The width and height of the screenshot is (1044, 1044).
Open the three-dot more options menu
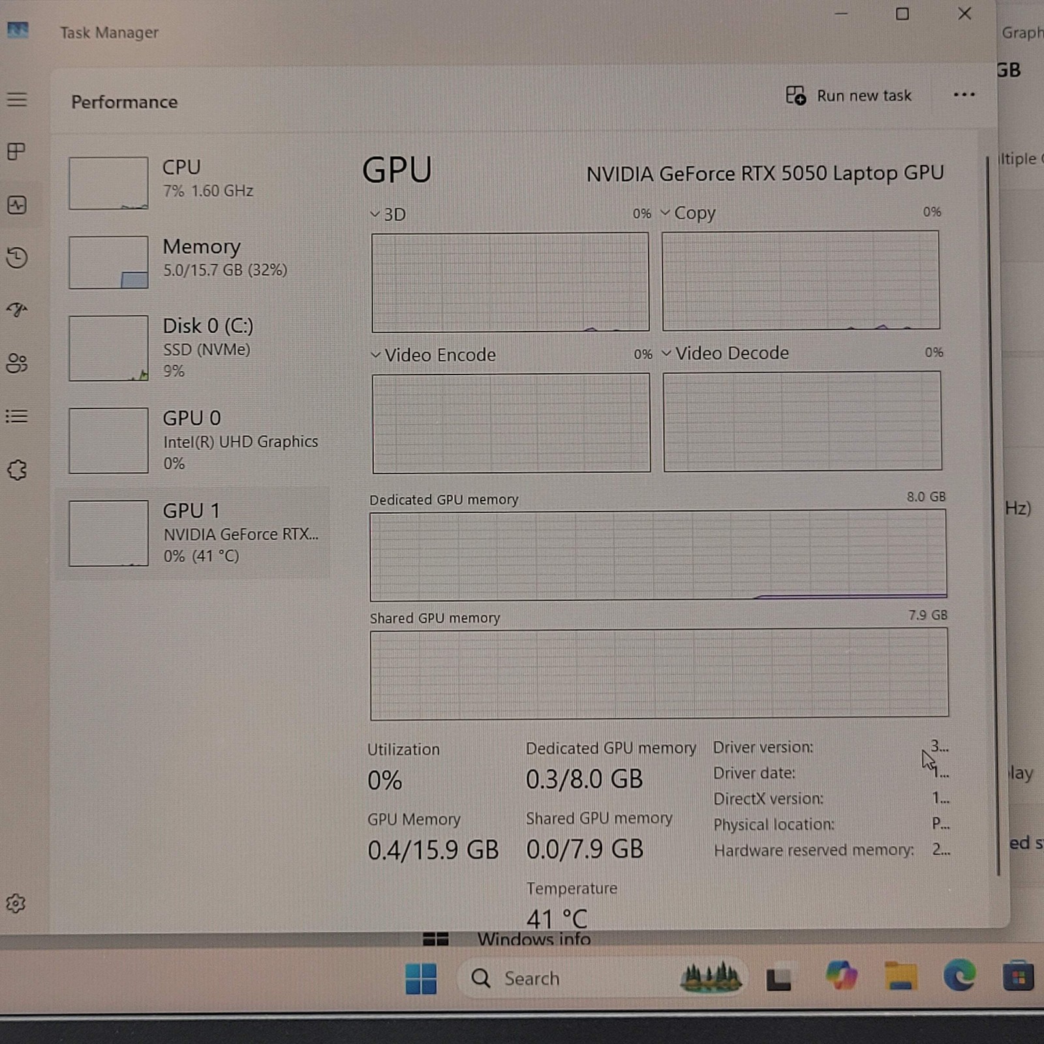964,95
